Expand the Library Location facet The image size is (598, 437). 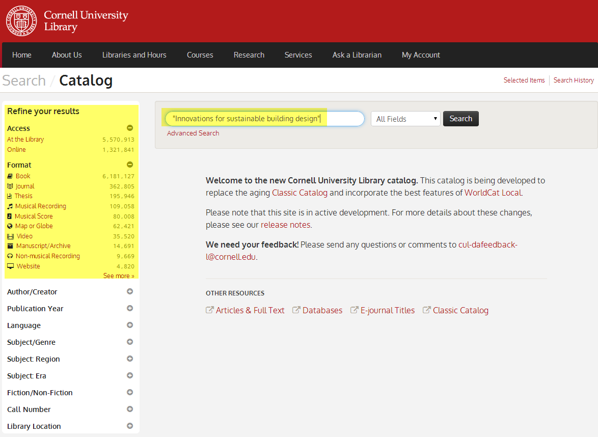click(x=130, y=426)
